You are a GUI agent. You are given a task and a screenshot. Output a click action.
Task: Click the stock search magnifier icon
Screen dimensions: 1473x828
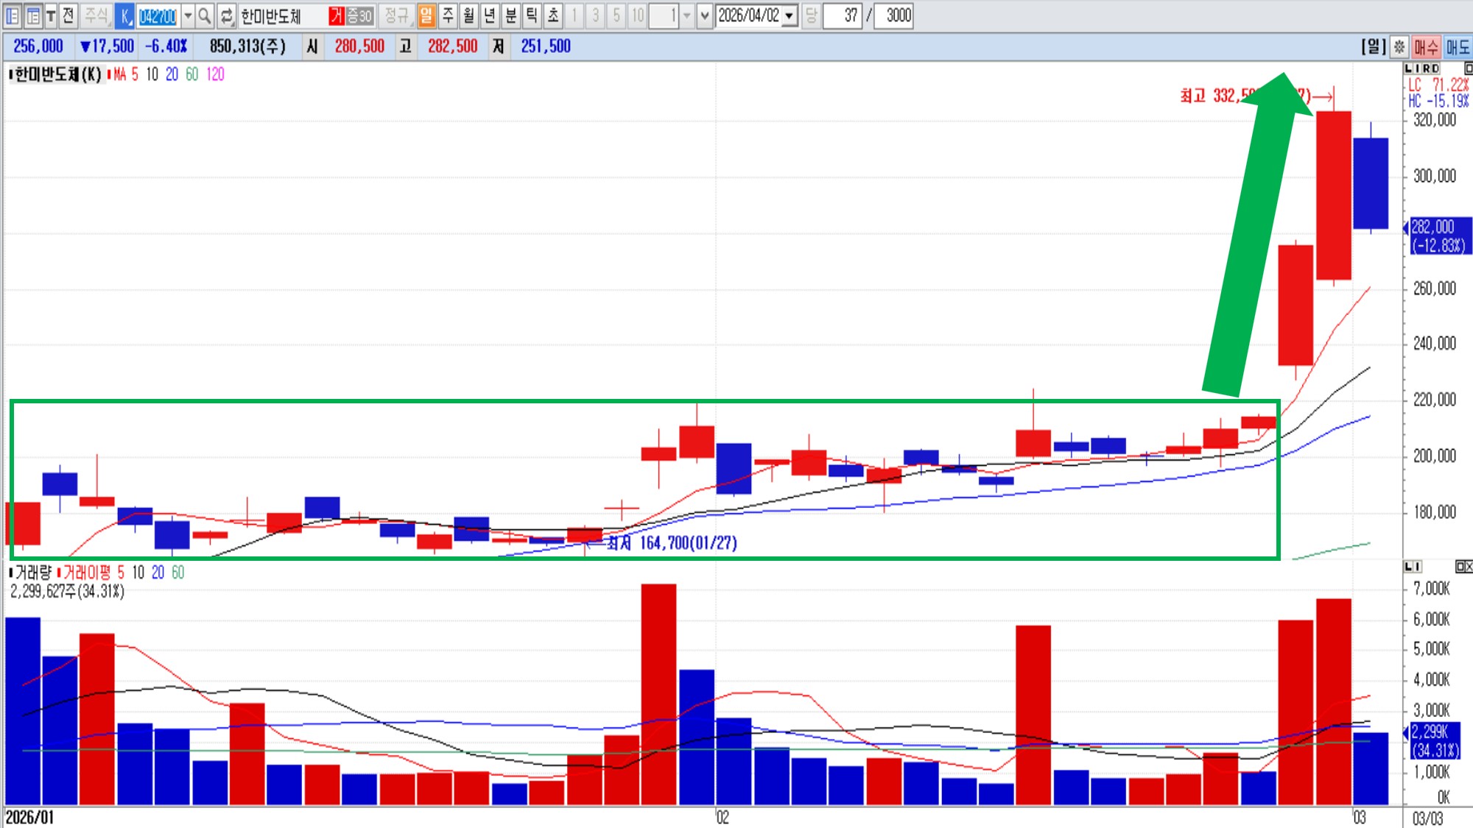point(205,15)
